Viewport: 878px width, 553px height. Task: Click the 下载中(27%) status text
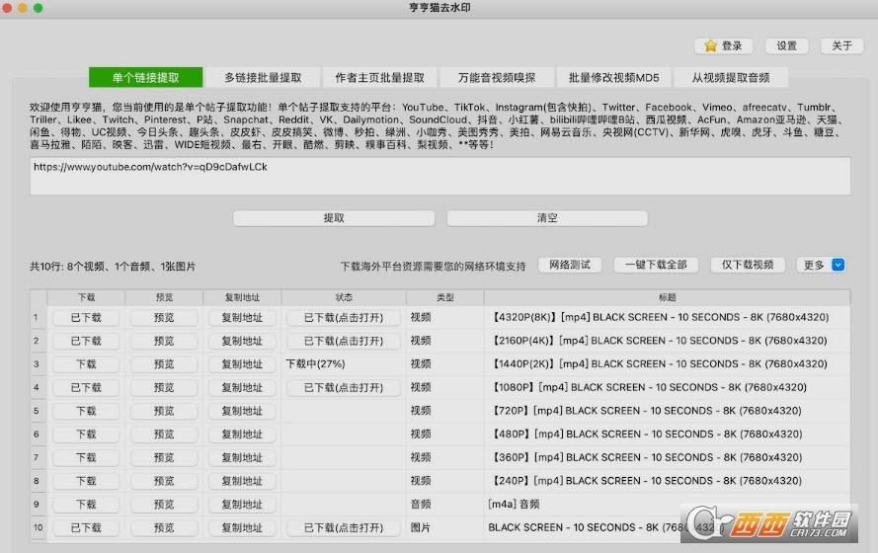315,364
